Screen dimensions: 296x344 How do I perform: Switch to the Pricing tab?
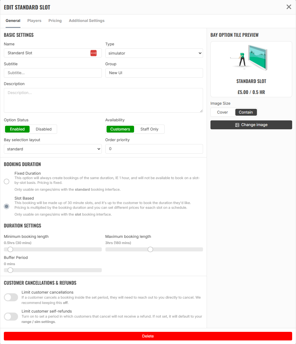(x=55, y=21)
